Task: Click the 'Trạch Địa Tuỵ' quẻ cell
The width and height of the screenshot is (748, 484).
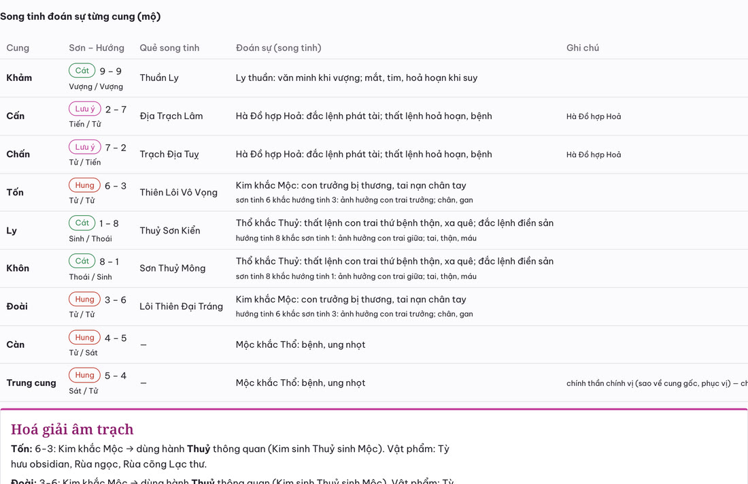Action: (169, 155)
